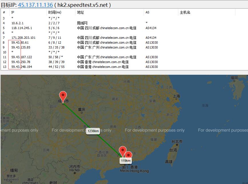Viewport: 248px width, 184px height.
Task: Click the 澳门 Macau label on map
Action: coord(125,169)
